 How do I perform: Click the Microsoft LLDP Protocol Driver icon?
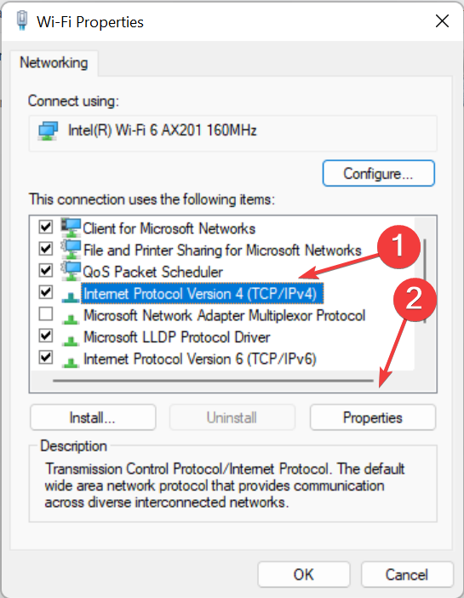click(71, 339)
